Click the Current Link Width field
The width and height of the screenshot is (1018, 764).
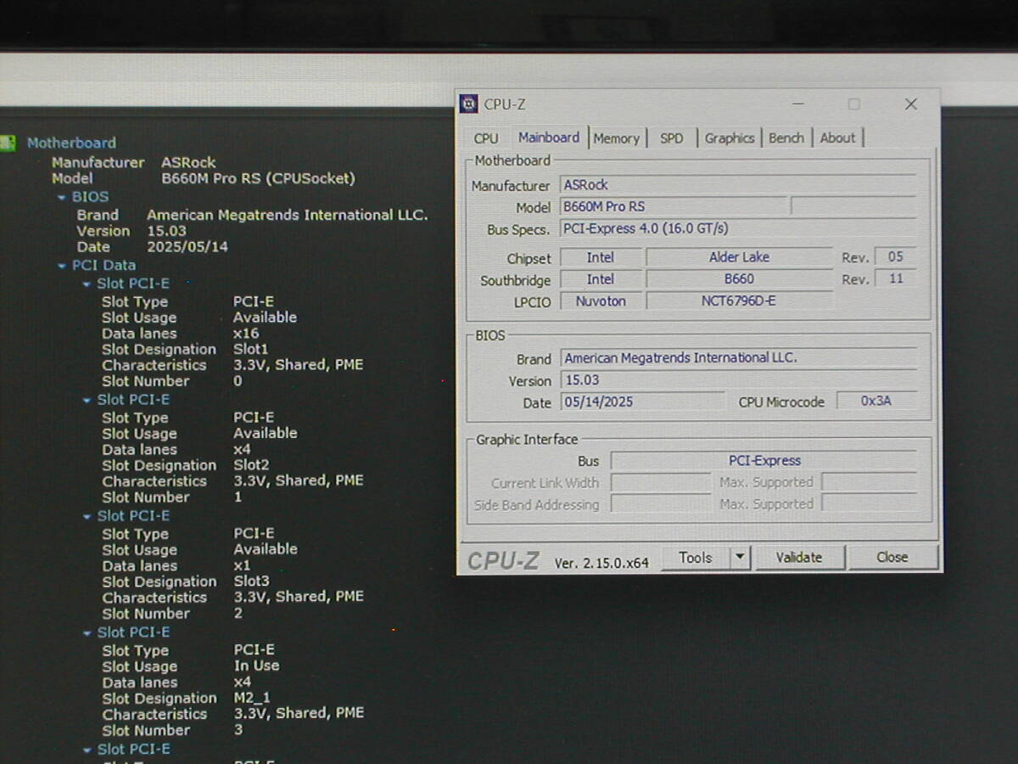coord(660,483)
